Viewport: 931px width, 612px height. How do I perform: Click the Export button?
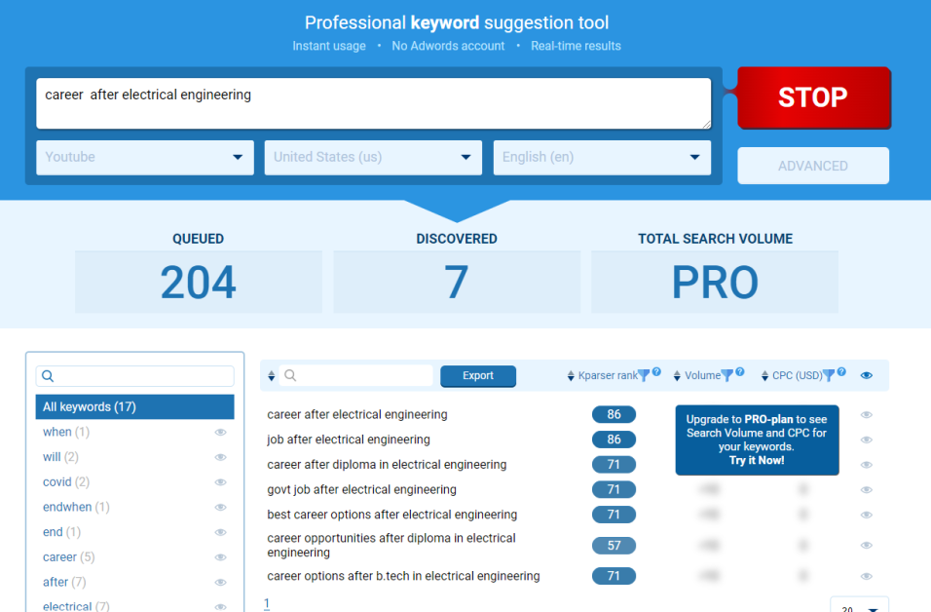(x=478, y=376)
